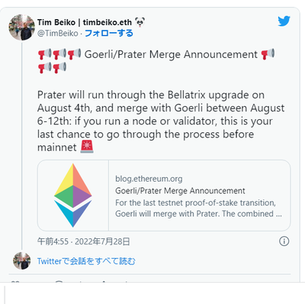Click the red siren emoji after mainnet
The height and width of the screenshot is (304, 305).
[x=87, y=147]
